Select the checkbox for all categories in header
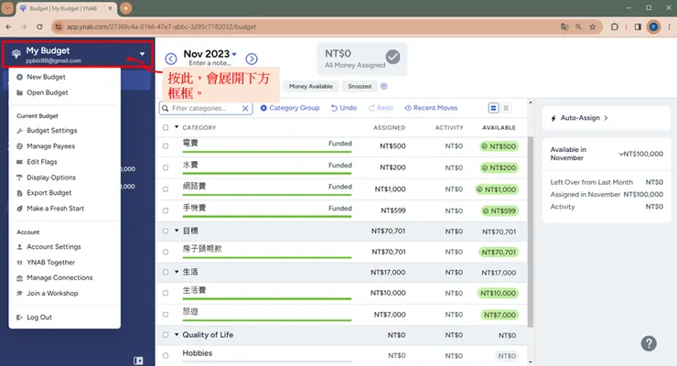 166,128
